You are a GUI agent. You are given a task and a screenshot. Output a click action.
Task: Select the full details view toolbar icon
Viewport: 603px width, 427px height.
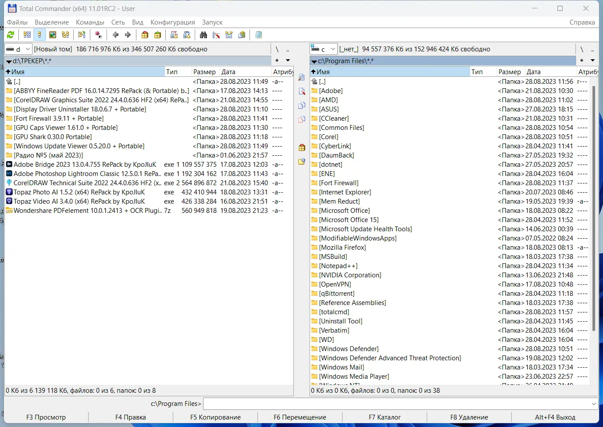(x=39, y=35)
